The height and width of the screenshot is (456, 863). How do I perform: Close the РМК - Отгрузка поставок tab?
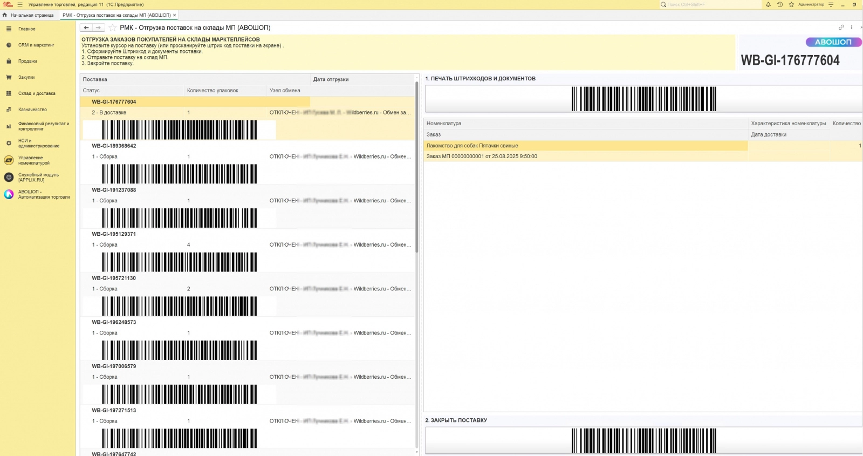(175, 15)
